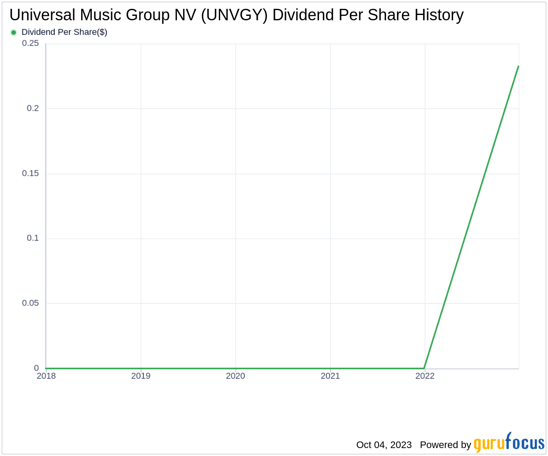Click the 2020 x-axis label
The height and width of the screenshot is (456, 548).
click(236, 376)
